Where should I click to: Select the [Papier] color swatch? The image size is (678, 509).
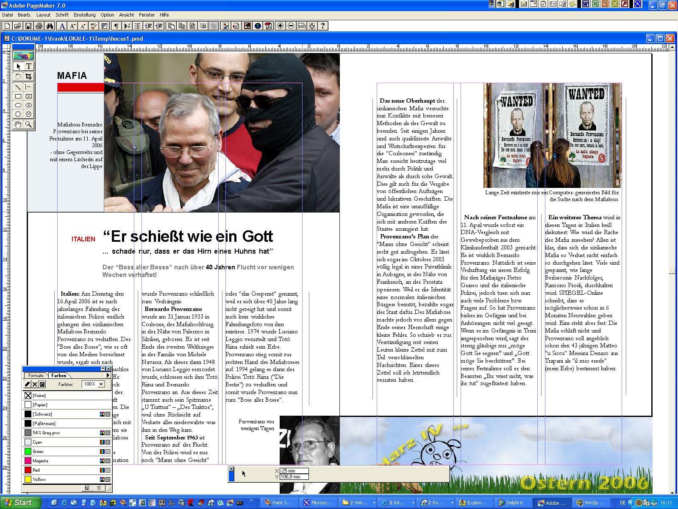pos(28,405)
